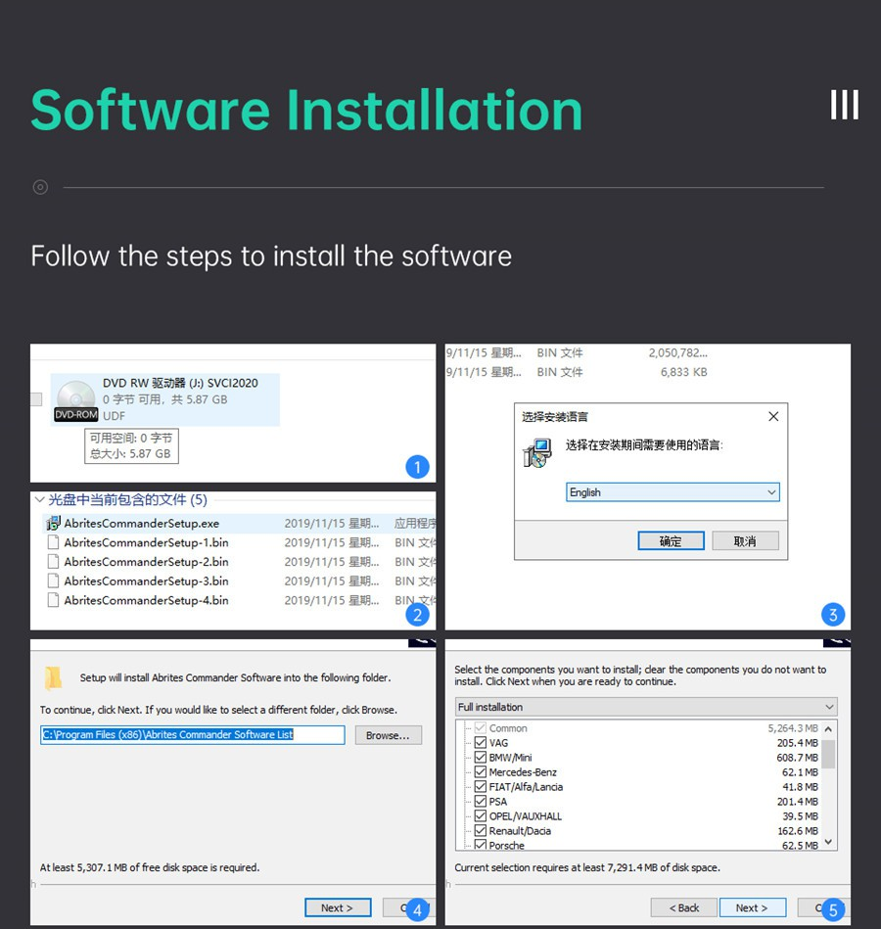Uncheck the VAG component checkbox
The image size is (881, 929).
(x=480, y=743)
